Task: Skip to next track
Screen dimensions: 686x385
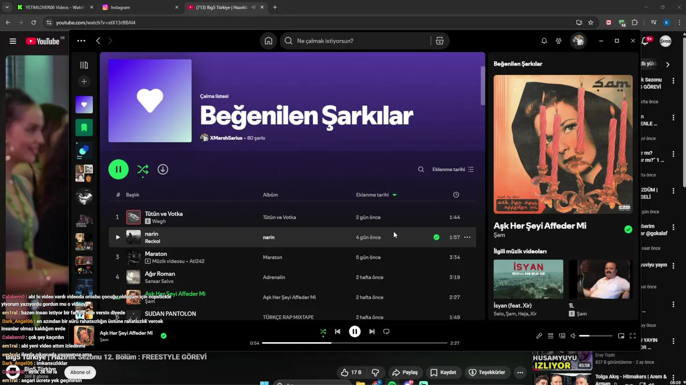Action: tap(372, 332)
